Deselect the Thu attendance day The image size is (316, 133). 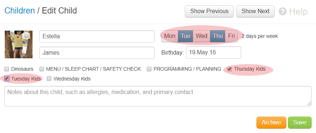click(218, 36)
